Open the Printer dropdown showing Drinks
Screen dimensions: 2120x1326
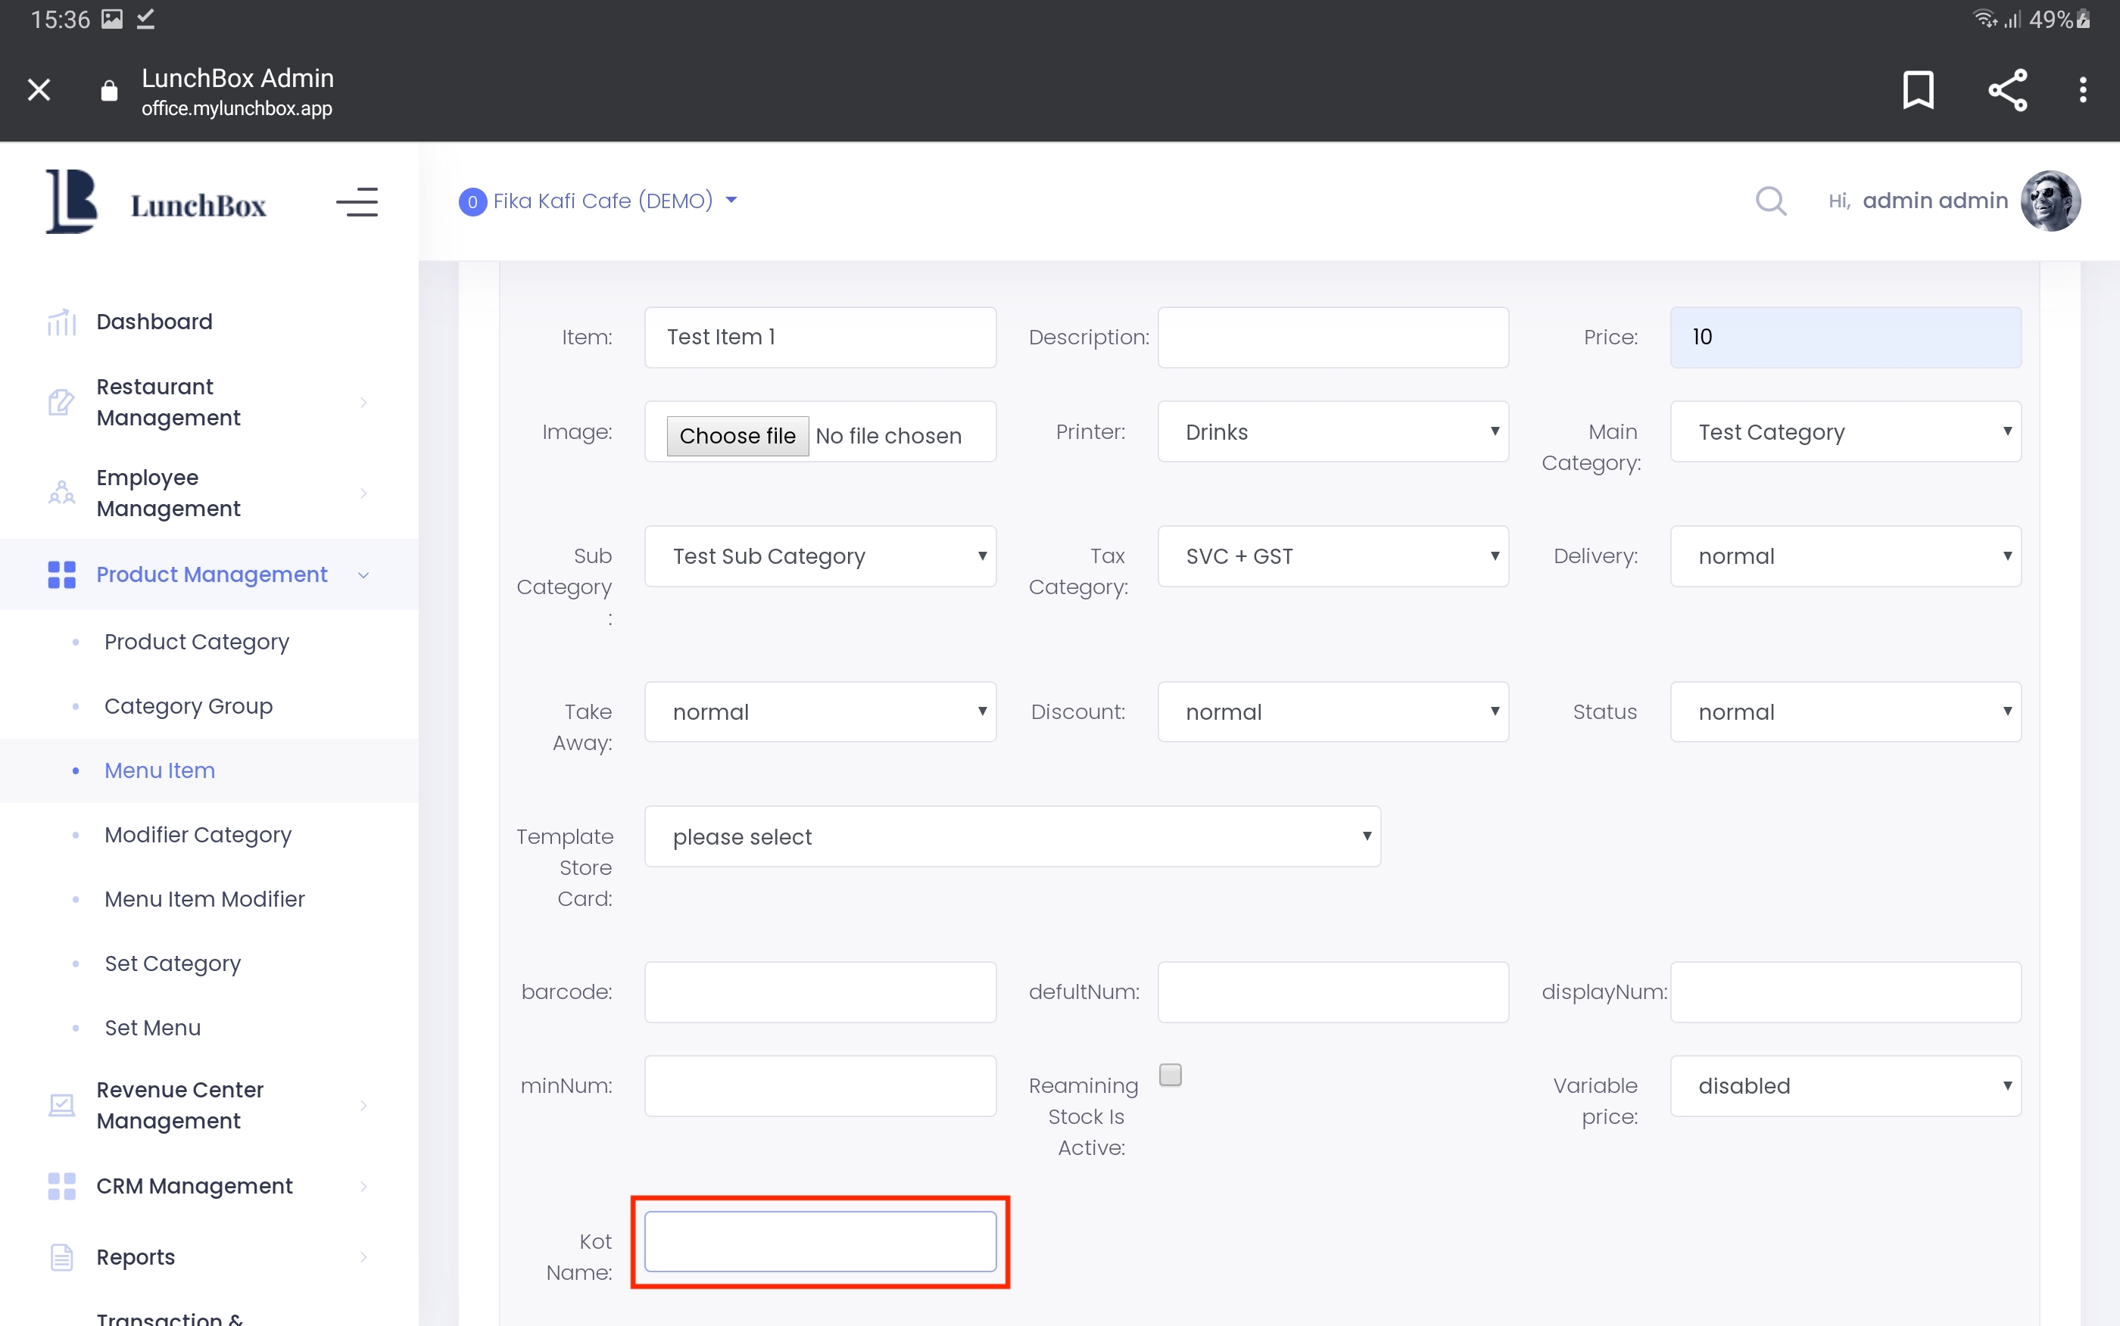point(1333,431)
